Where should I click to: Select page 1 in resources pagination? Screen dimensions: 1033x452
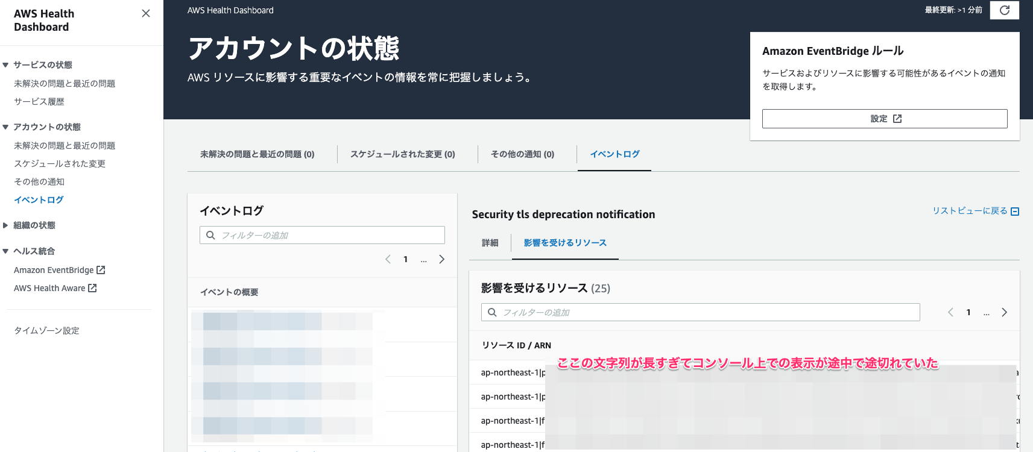tap(968, 312)
